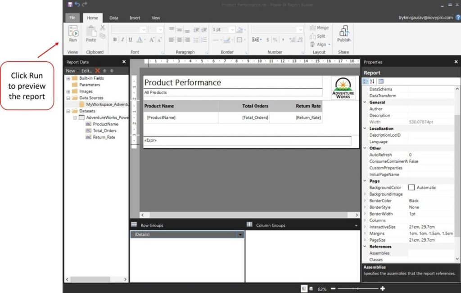Click the percent format icon
This screenshot has height=293, width=461.
[275, 40]
